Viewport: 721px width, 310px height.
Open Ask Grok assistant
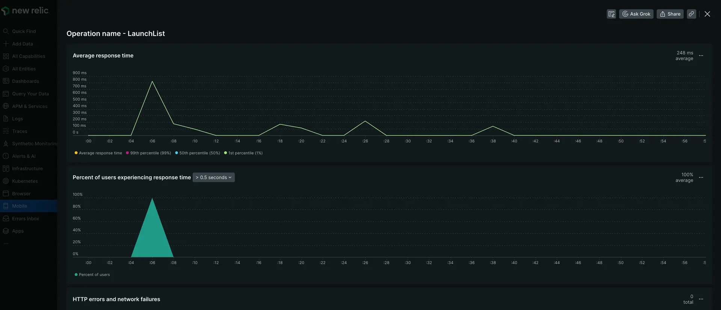pyautogui.click(x=636, y=14)
